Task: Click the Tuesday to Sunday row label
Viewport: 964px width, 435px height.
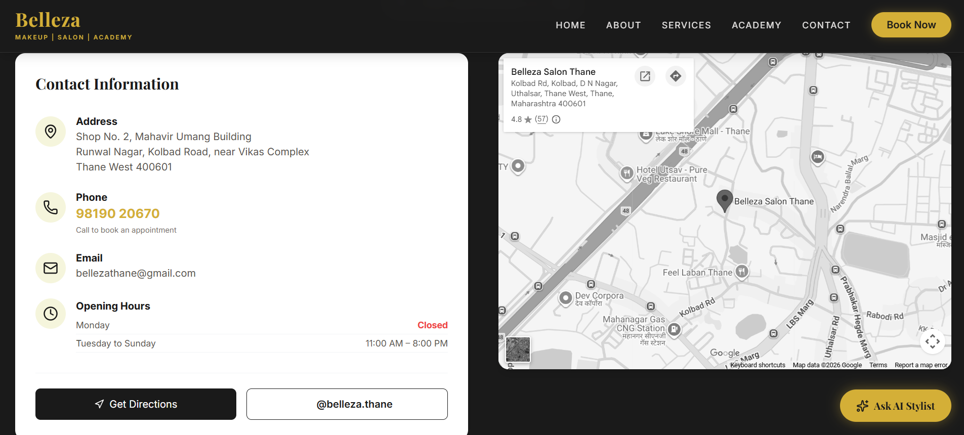Action: pos(116,343)
